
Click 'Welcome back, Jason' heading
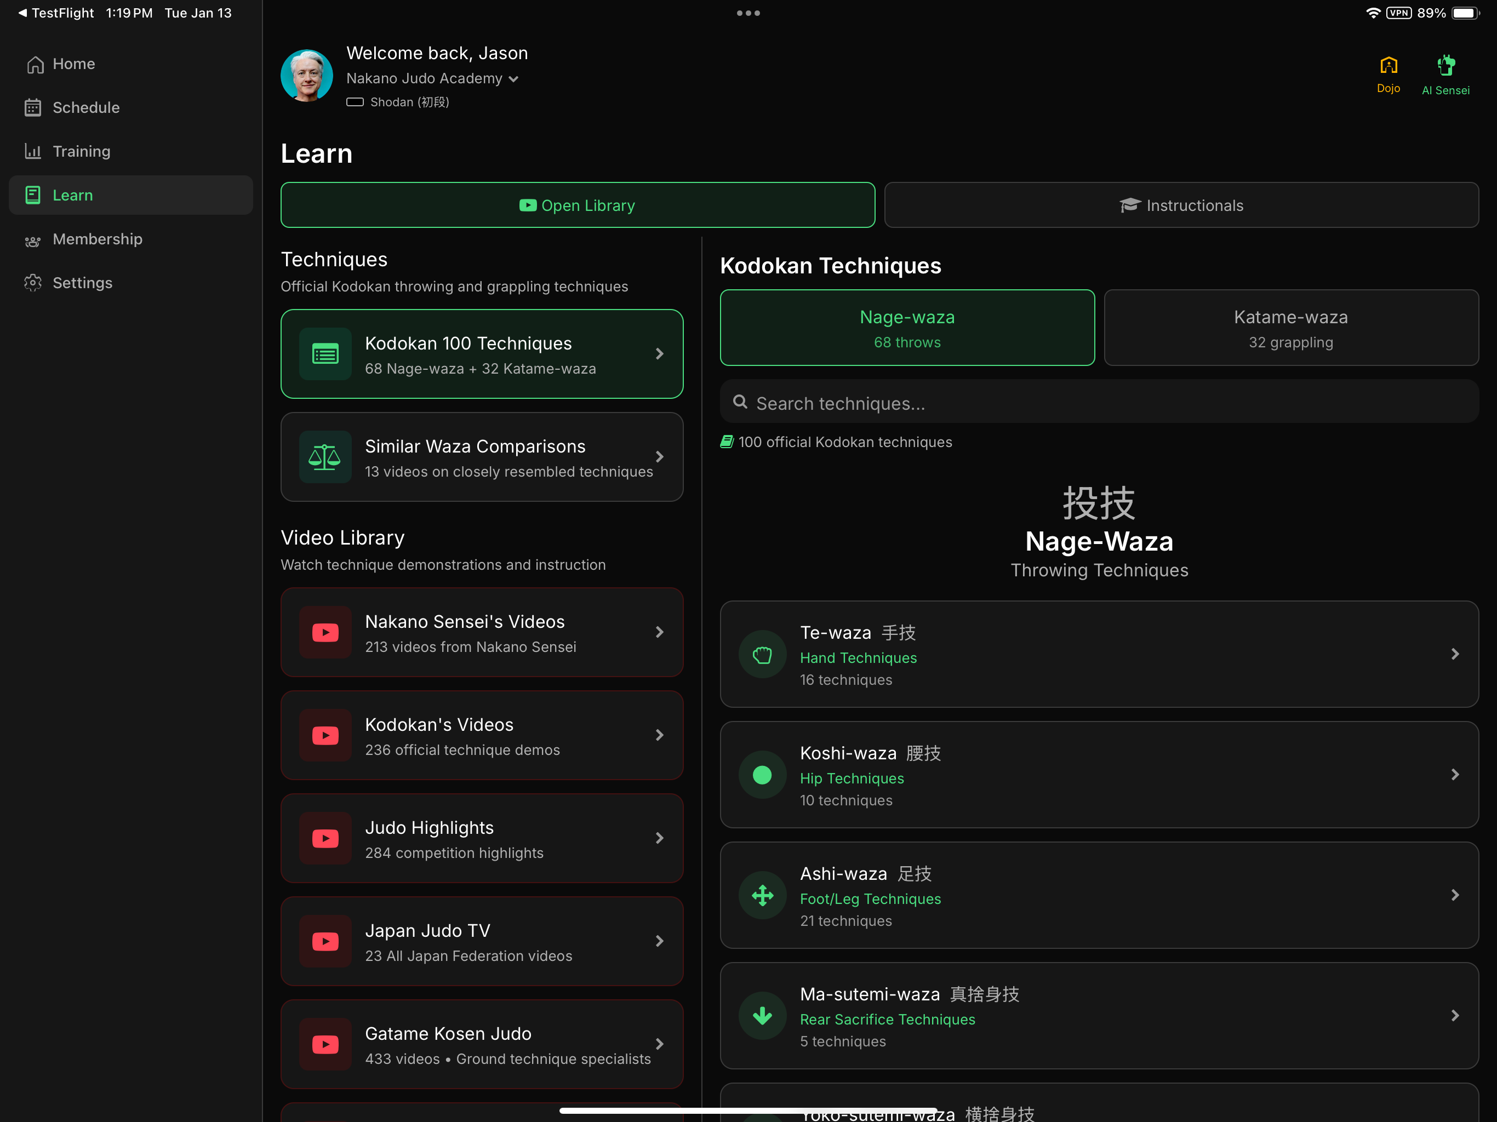click(437, 53)
